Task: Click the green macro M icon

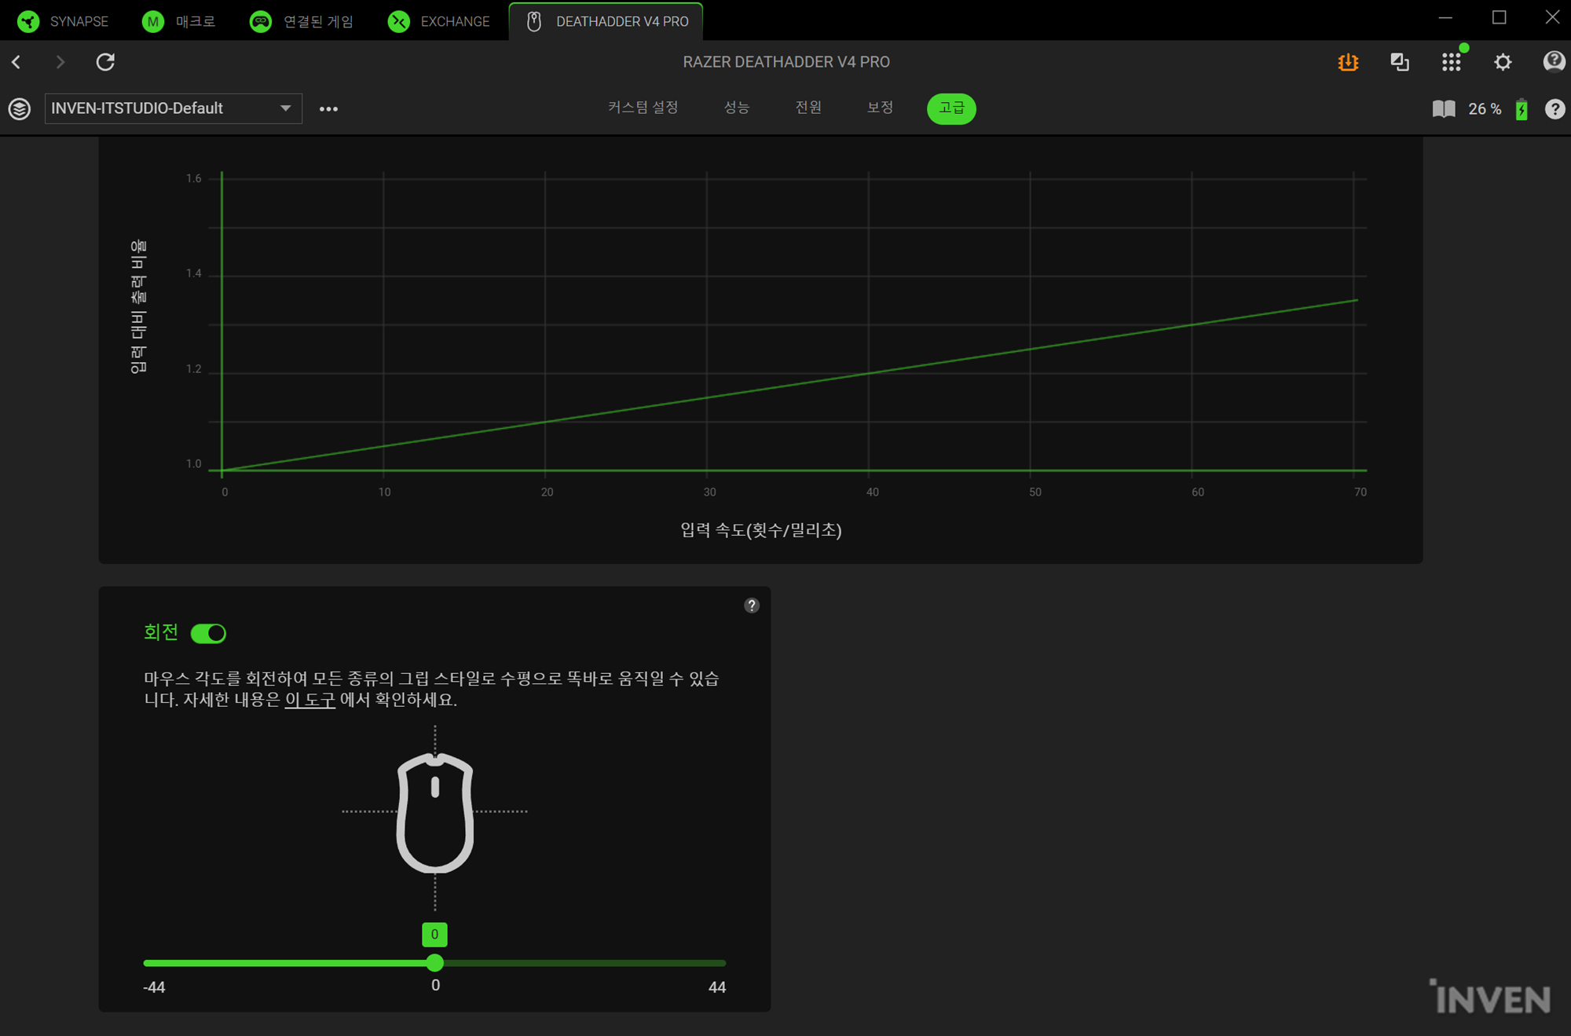Action: 153,21
